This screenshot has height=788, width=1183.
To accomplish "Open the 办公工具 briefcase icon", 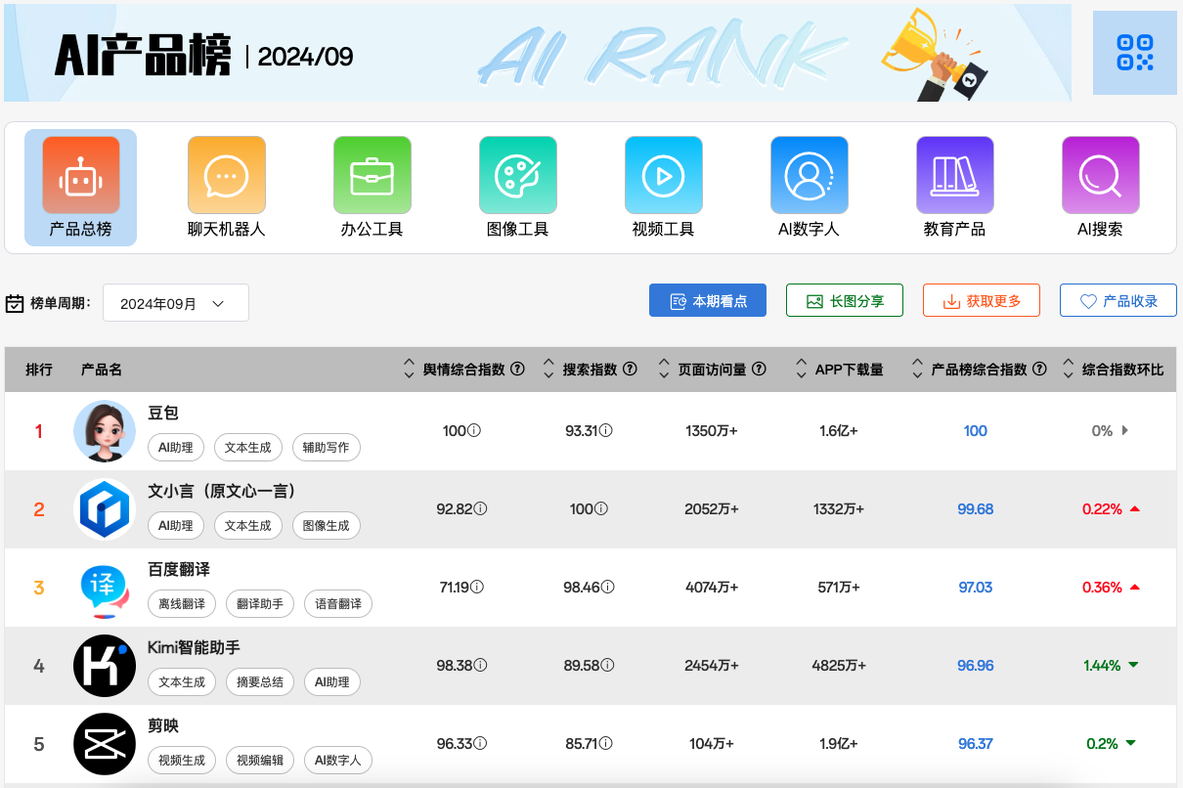I will pyautogui.click(x=372, y=175).
